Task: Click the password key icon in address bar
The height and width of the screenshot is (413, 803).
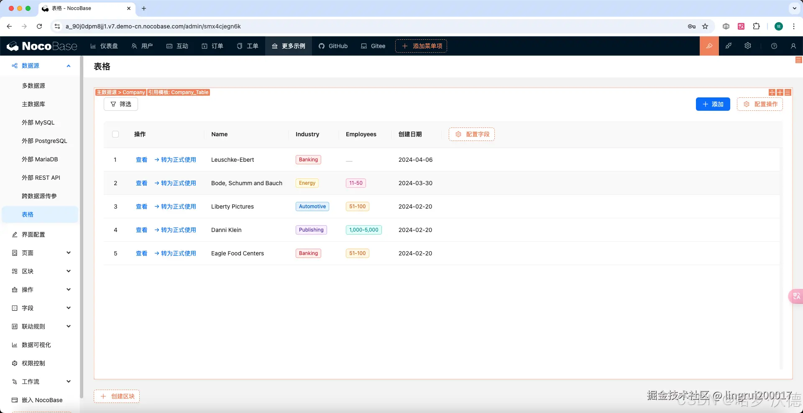Action: 692,26
